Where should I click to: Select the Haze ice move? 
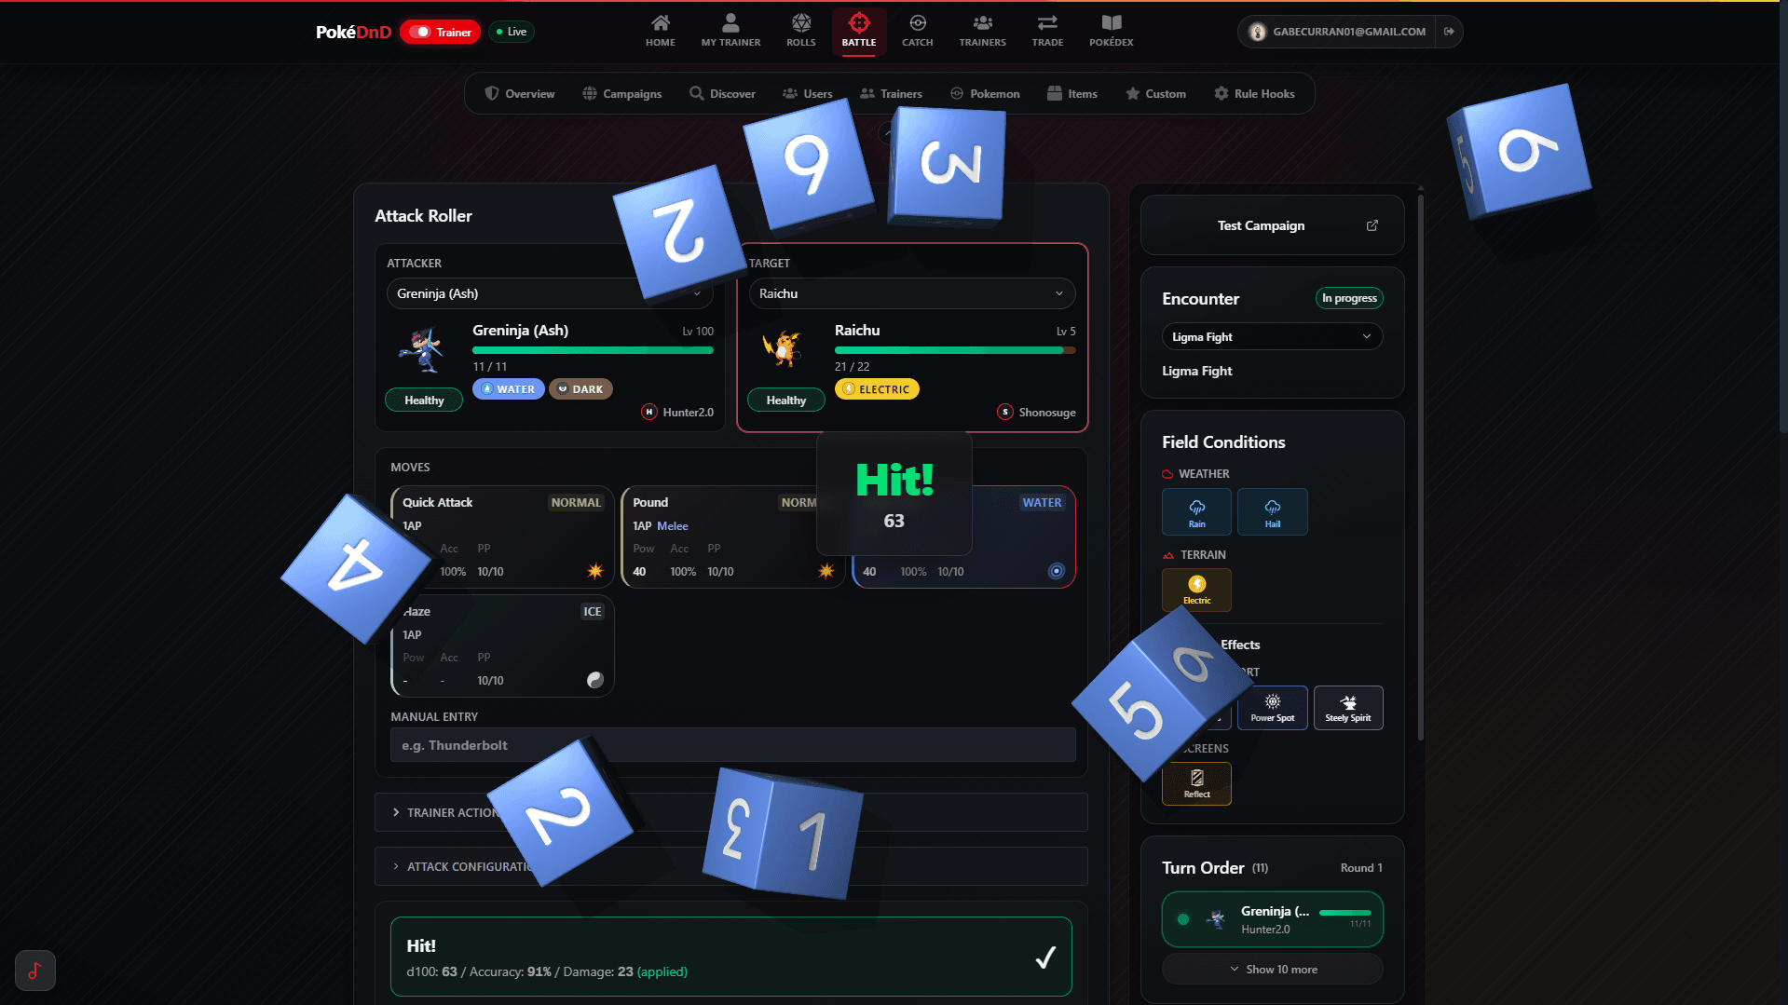click(502, 645)
